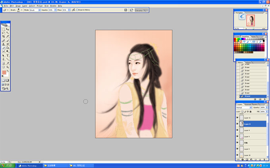The height and width of the screenshot is (168, 270).
Task: Open the Flow slider arrow in options bar
Action: pos(69,10)
